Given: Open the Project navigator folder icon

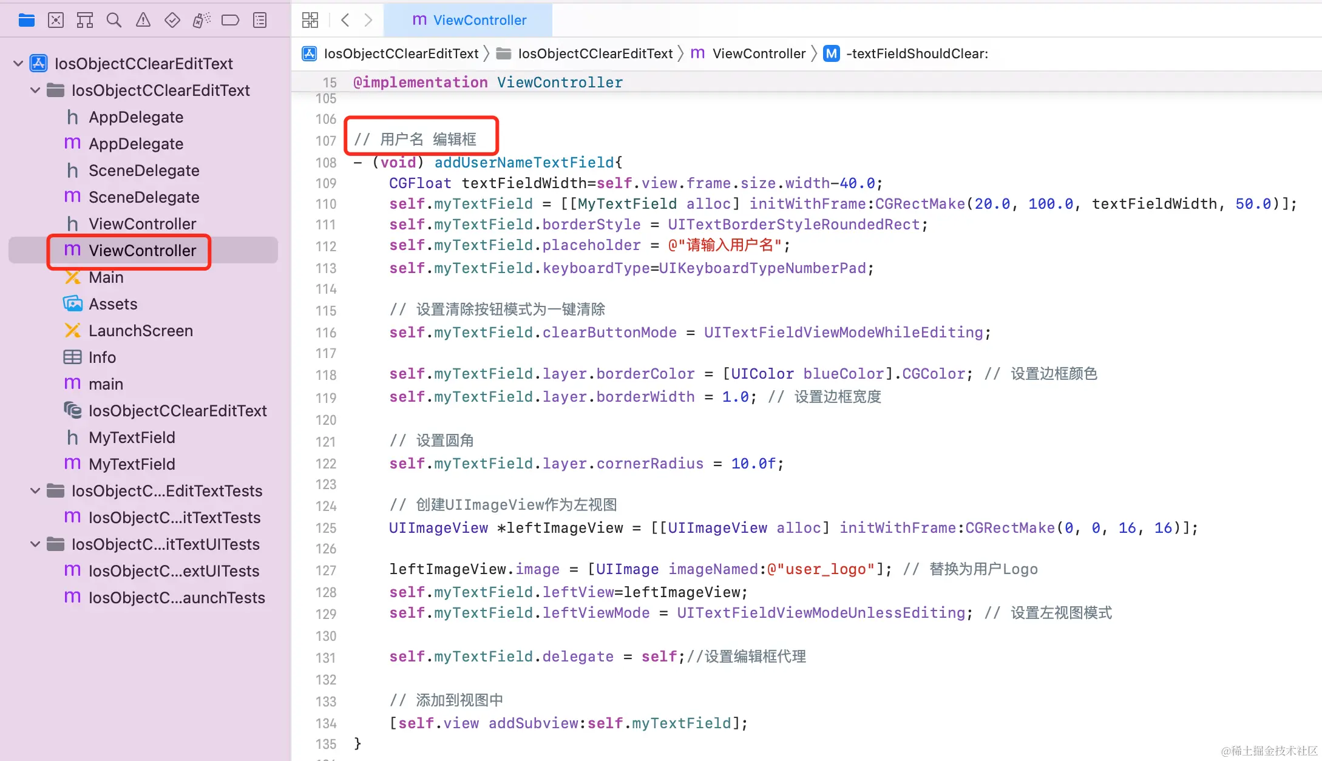Looking at the screenshot, I should [26, 20].
